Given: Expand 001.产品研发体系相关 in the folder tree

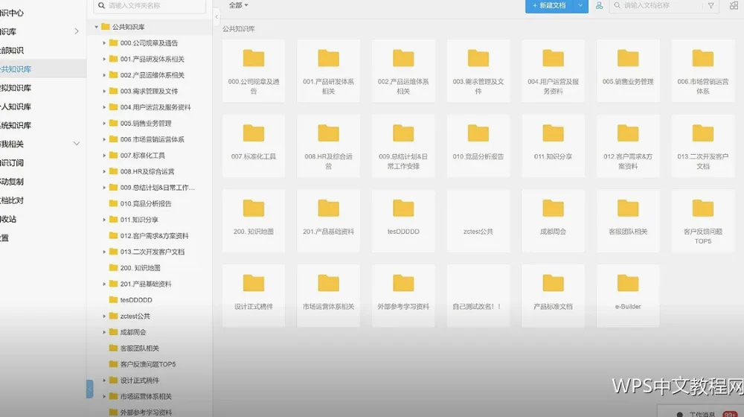Looking at the screenshot, I should pyautogui.click(x=104, y=60).
